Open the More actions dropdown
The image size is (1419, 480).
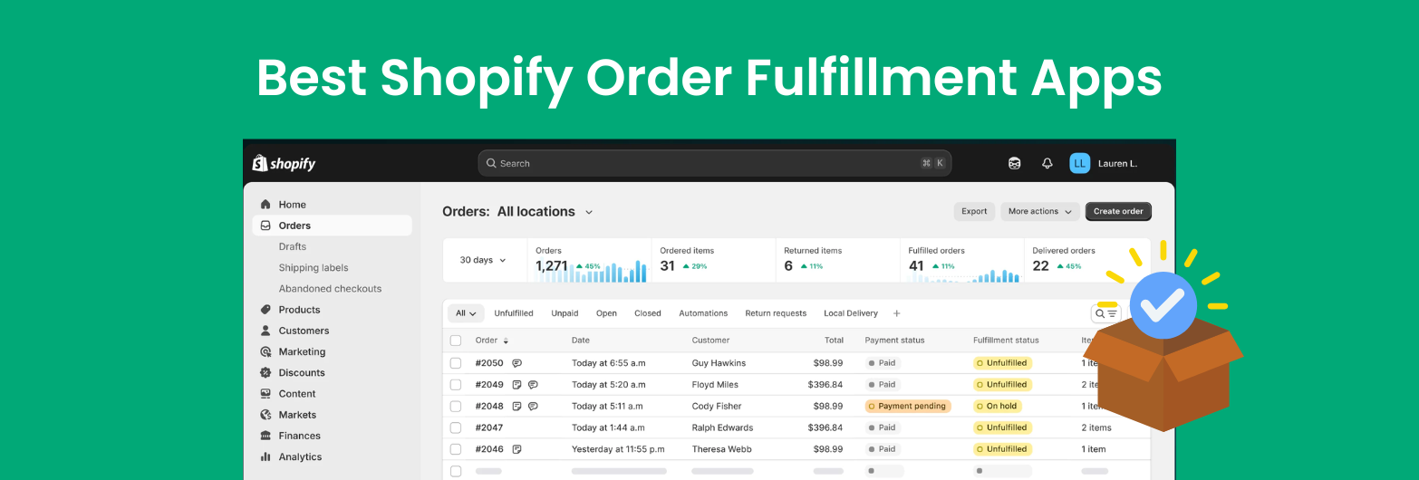[1039, 212]
